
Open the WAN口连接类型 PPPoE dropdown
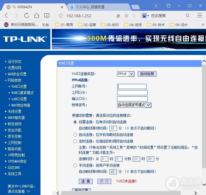point(126,74)
